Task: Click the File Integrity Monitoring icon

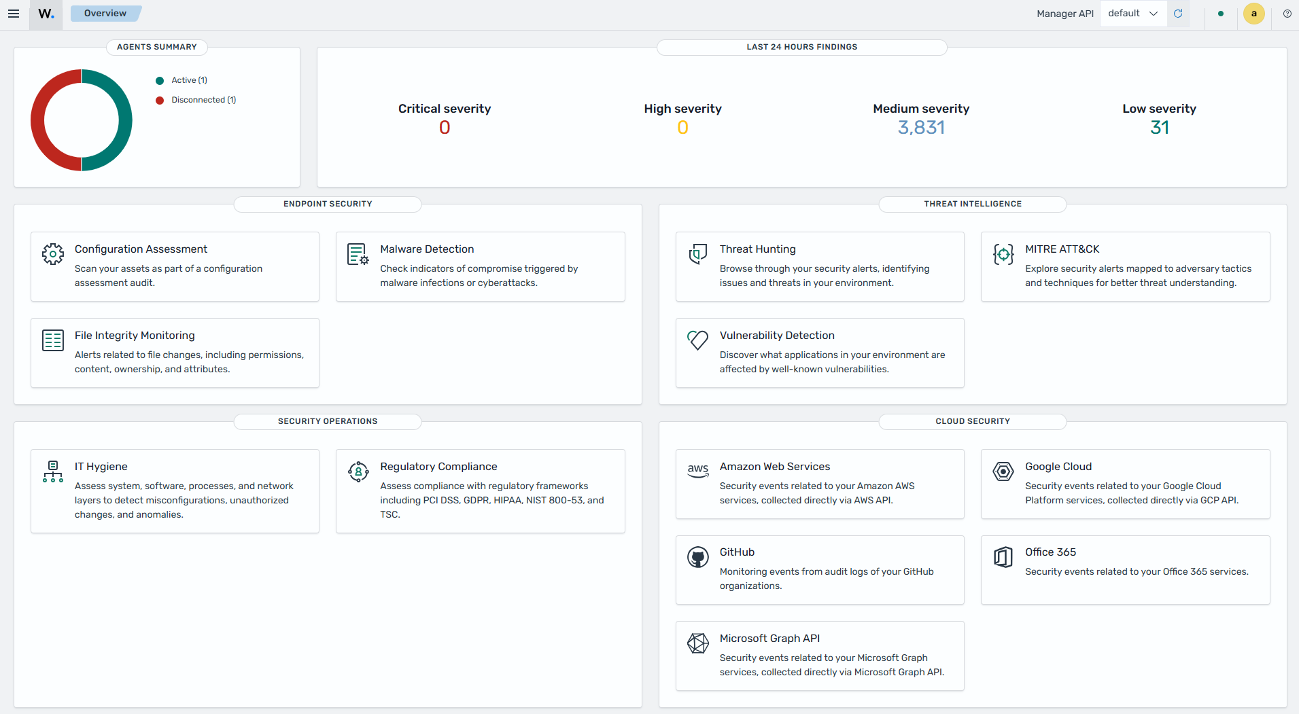Action: coord(53,340)
